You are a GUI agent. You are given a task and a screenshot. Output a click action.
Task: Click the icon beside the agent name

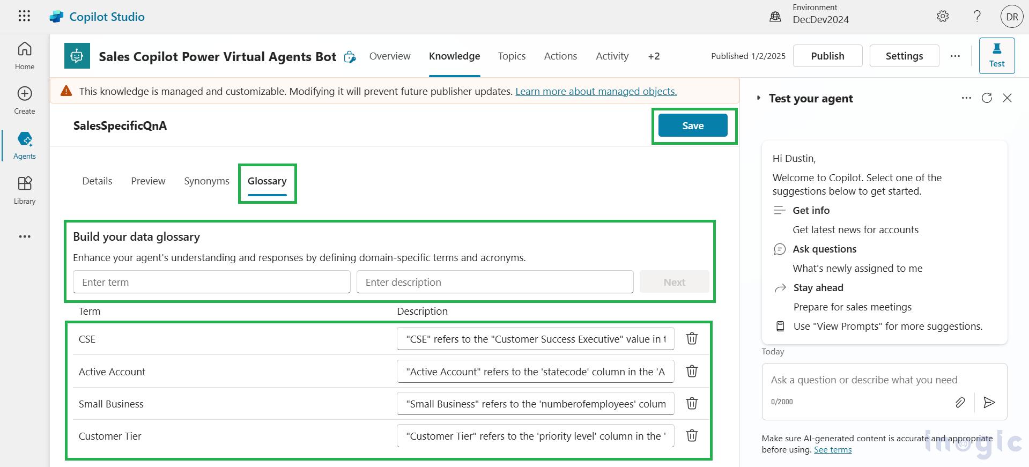(x=350, y=57)
